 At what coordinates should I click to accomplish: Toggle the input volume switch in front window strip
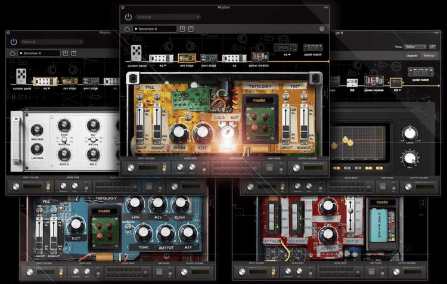164,168
